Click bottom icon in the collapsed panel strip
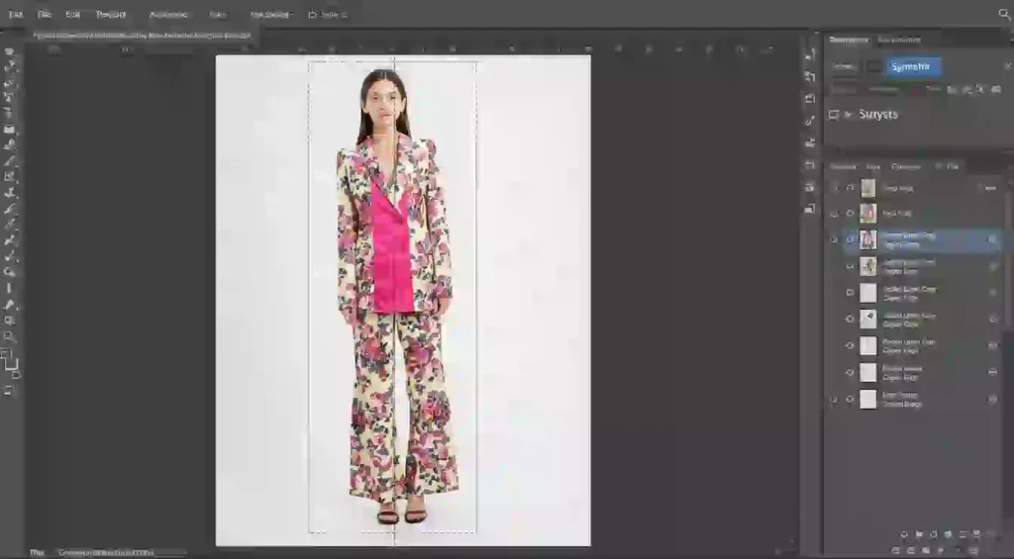 pyautogui.click(x=810, y=208)
